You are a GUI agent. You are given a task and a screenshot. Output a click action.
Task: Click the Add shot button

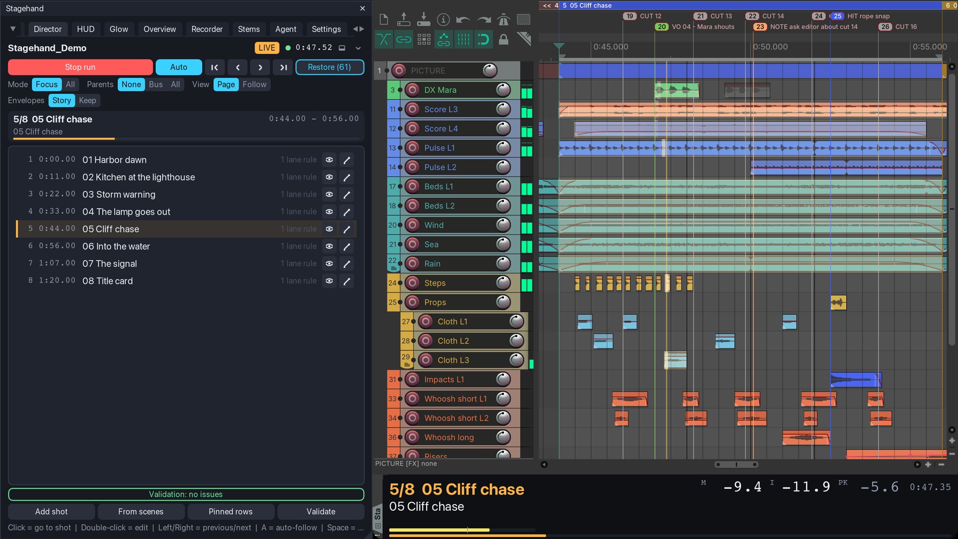[51, 512]
